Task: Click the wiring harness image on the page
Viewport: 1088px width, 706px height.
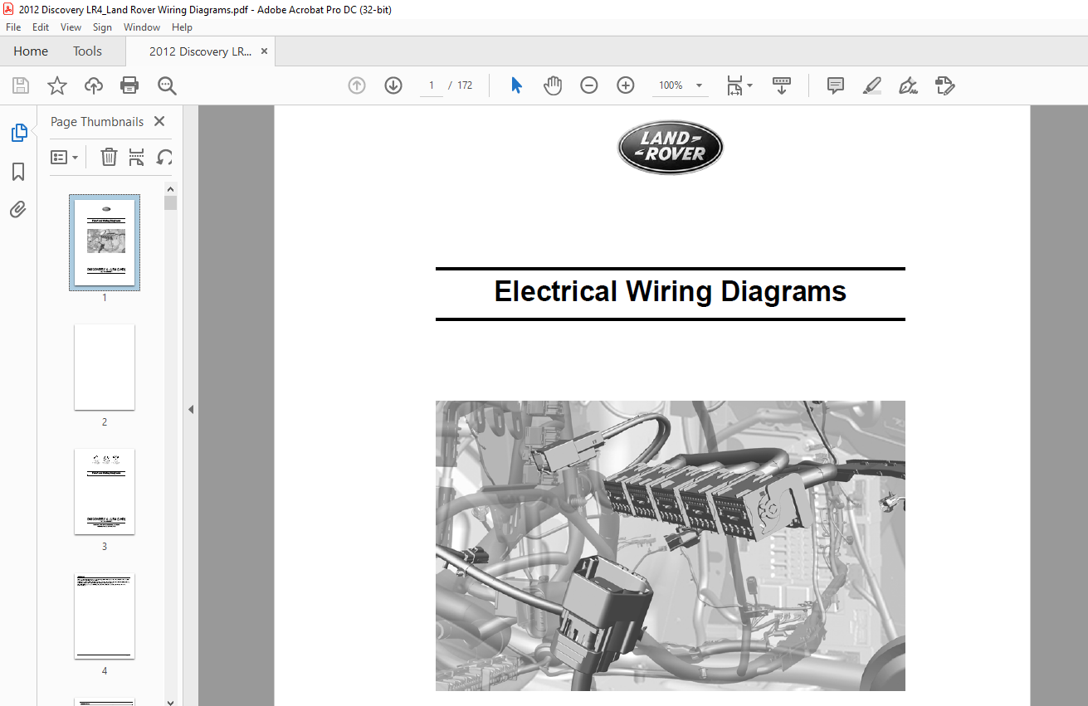Action: point(671,546)
